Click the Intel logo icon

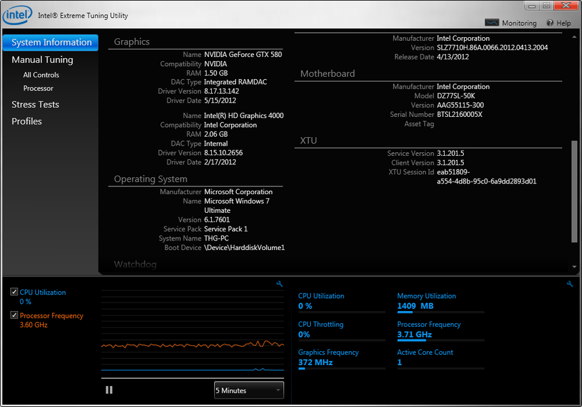[x=17, y=16]
